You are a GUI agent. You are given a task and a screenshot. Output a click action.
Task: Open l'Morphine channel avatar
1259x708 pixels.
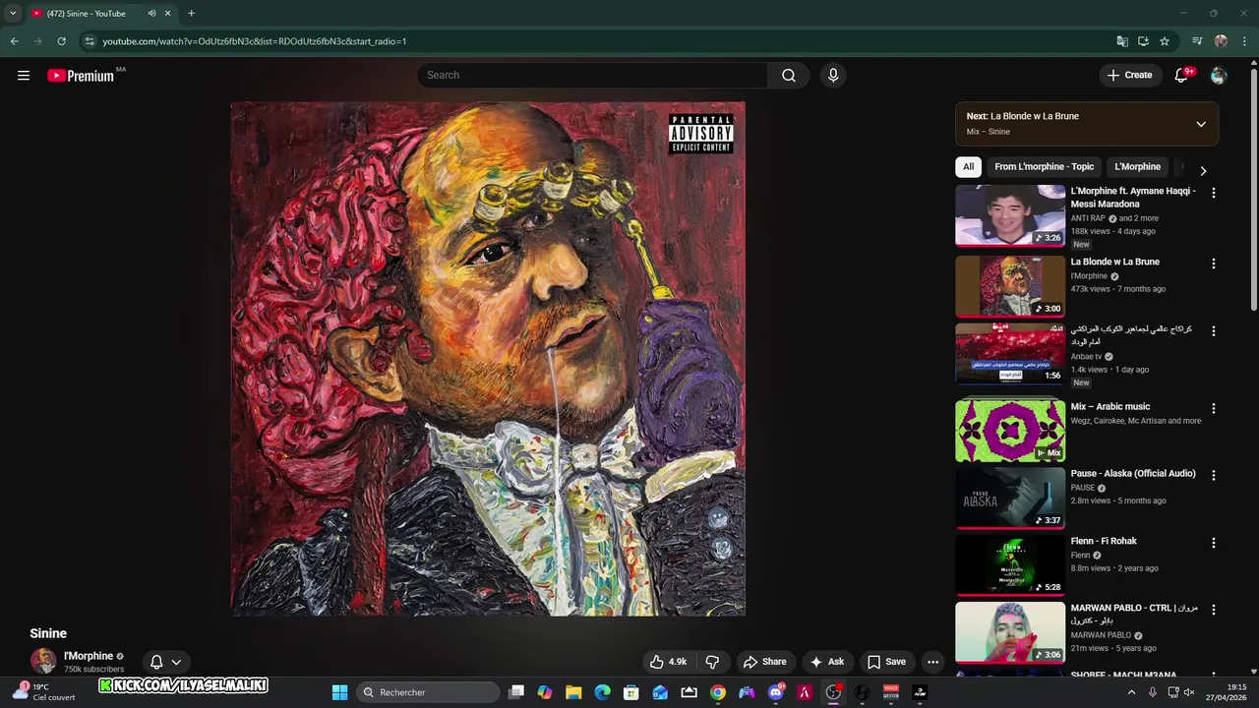(43, 662)
